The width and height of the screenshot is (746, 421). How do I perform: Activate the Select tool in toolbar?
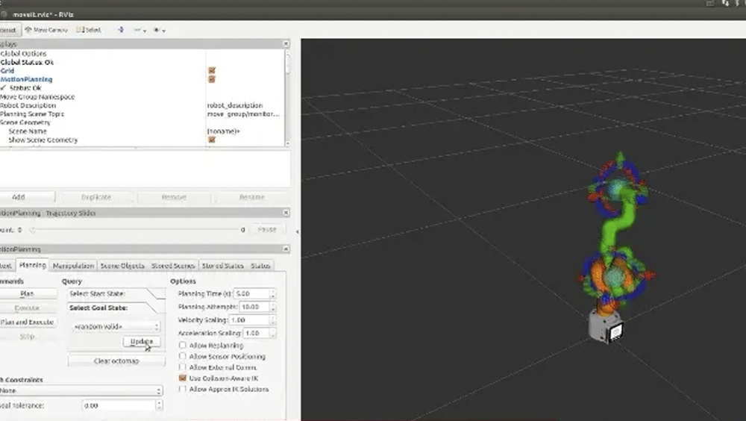(89, 30)
